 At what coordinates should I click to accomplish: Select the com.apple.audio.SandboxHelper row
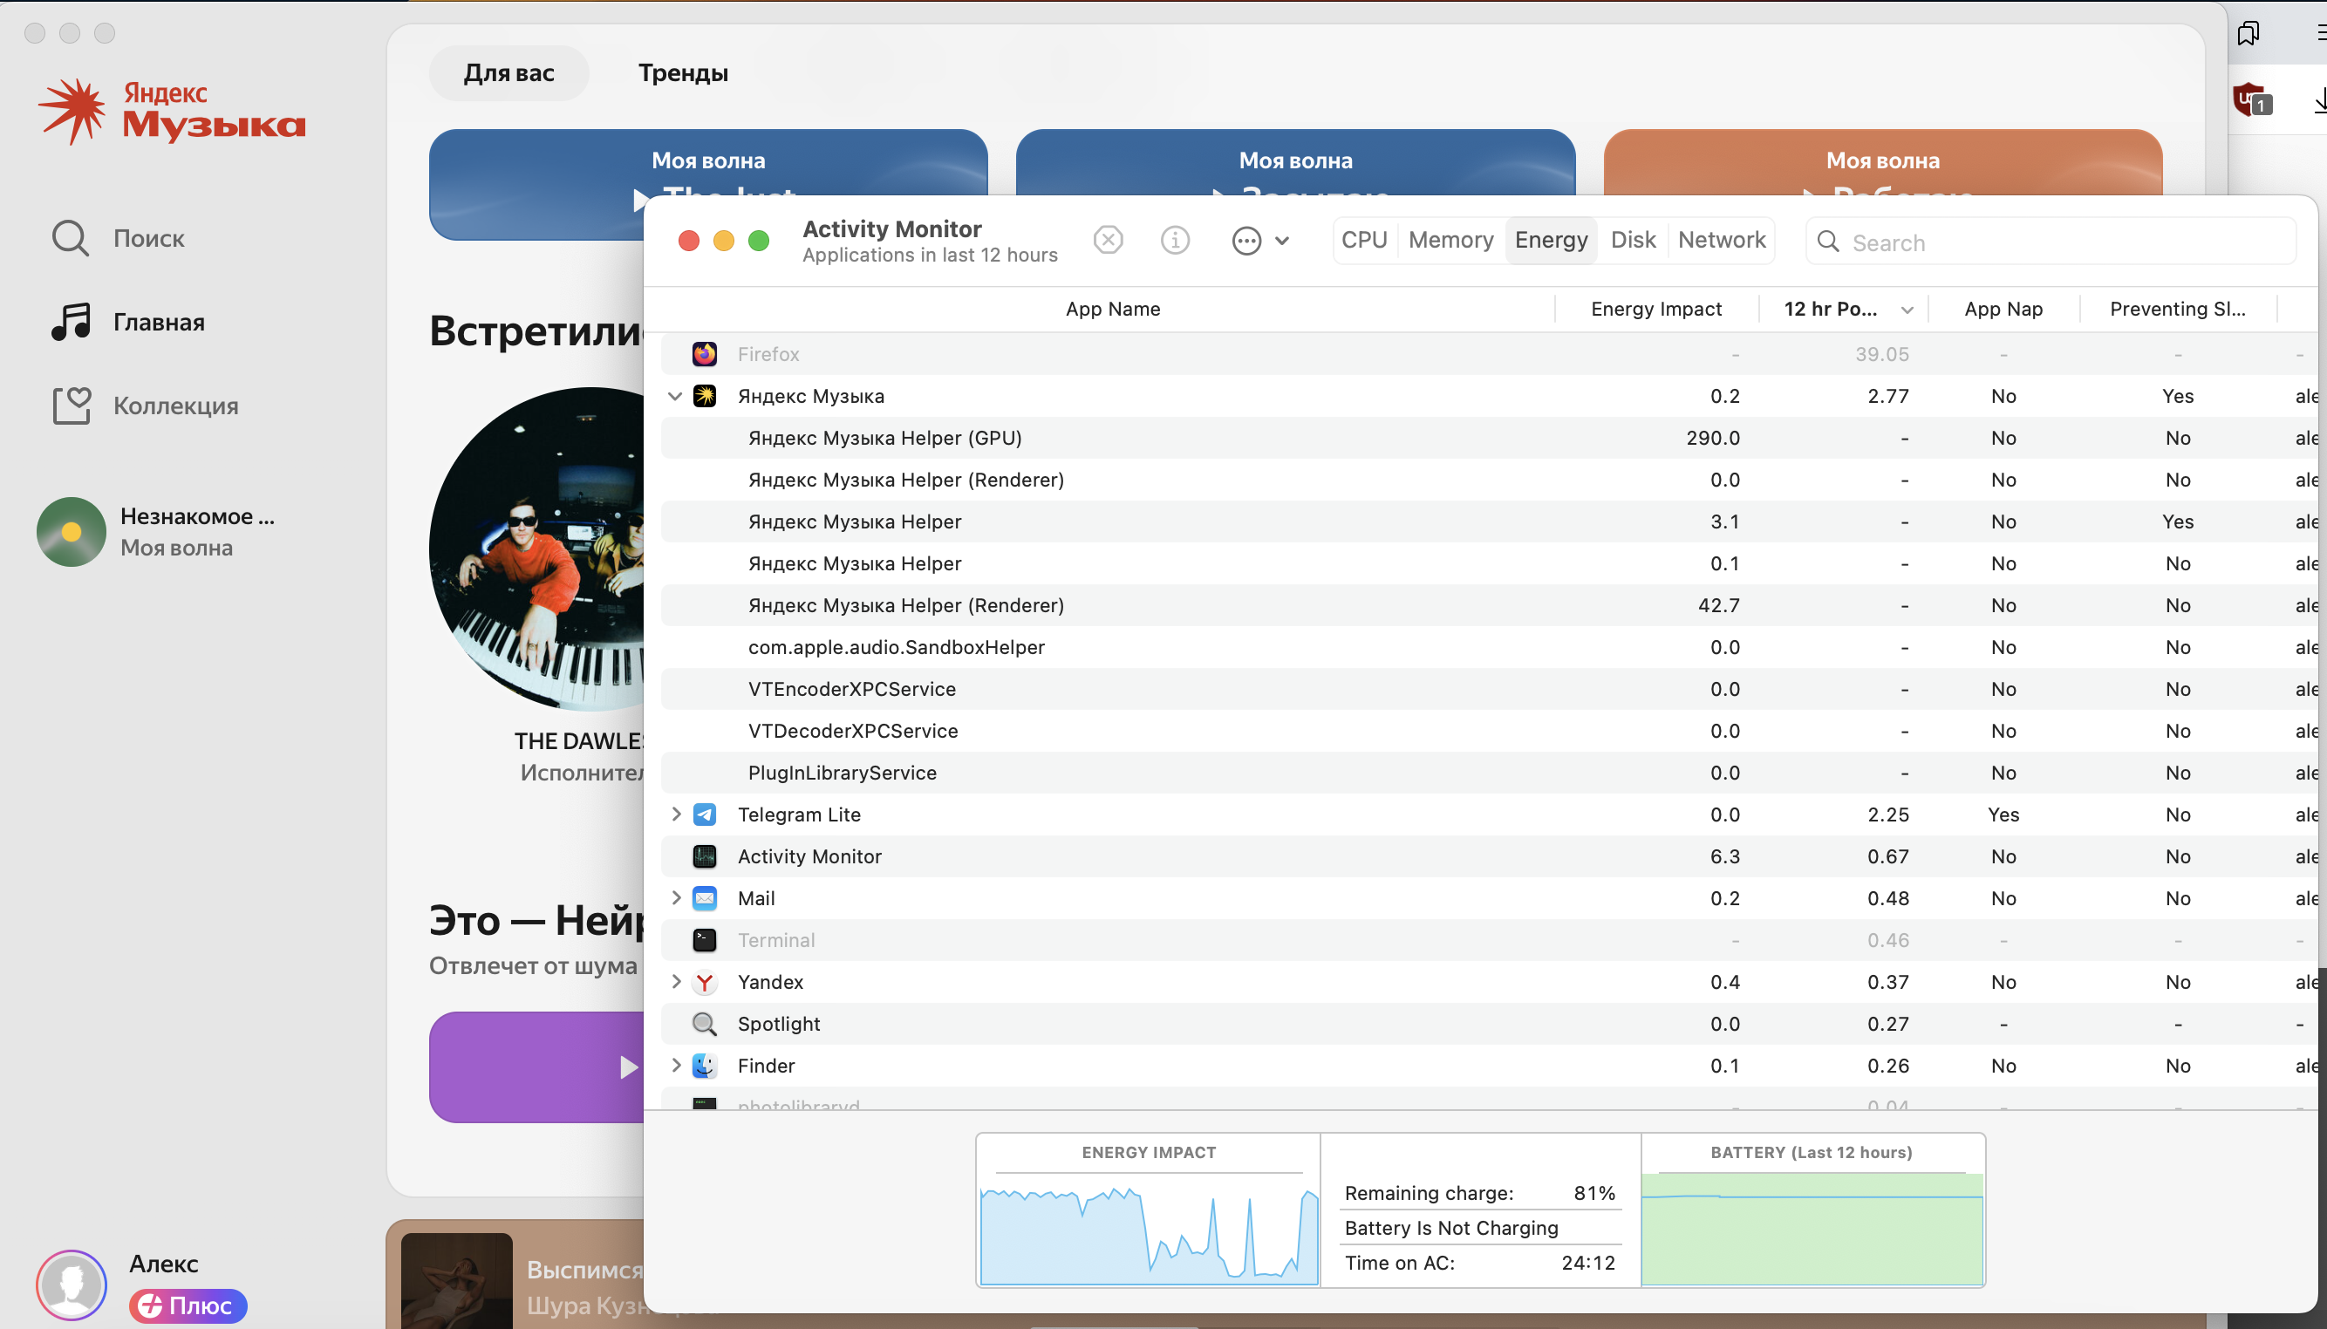tap(1488, 647)
